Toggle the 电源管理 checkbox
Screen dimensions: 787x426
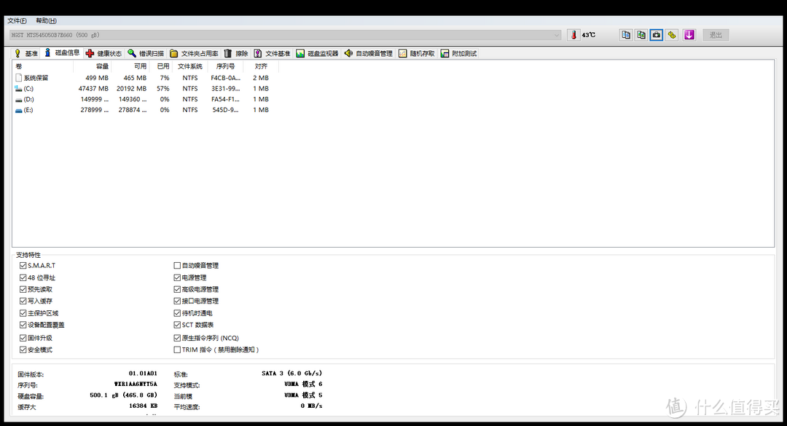177,277
